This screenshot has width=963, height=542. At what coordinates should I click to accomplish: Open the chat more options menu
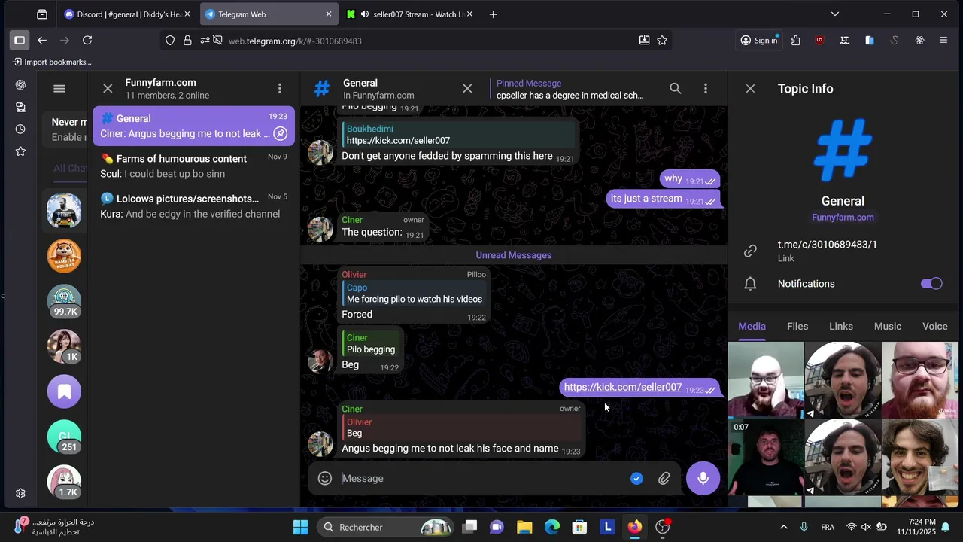[x=706, y=89]
